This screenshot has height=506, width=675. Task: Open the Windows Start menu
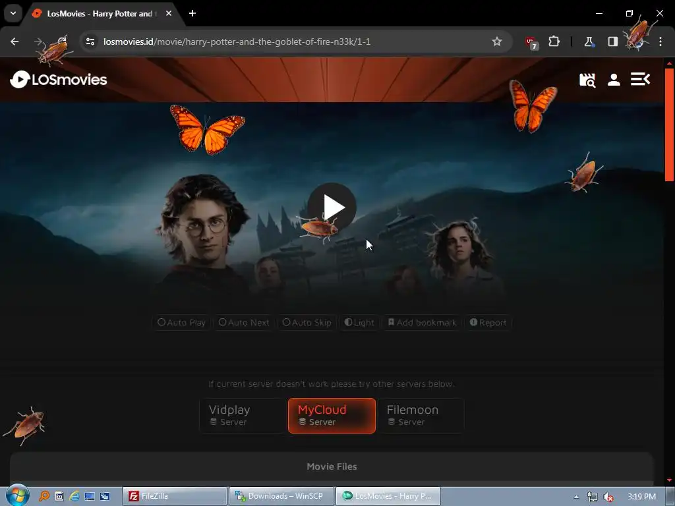coord(17,495)
